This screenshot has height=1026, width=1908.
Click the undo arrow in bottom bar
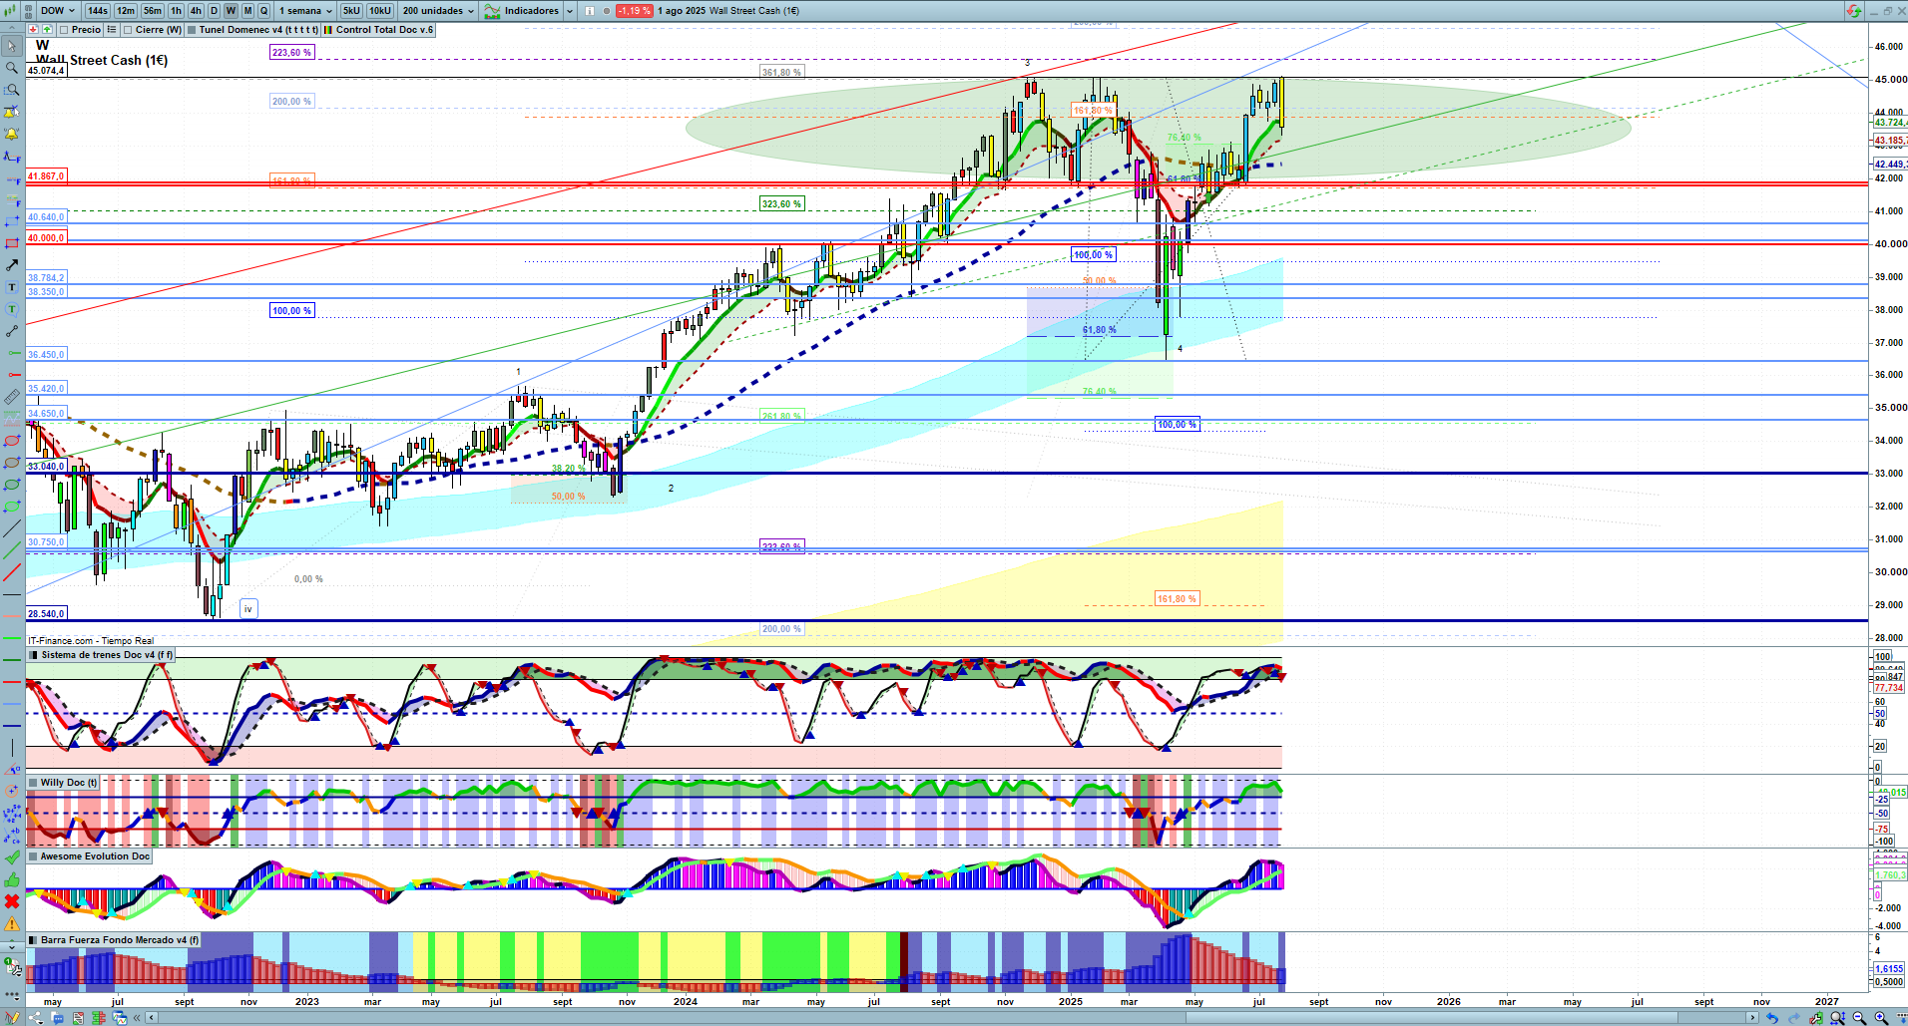pyautogui.click(x=1771, y=1018)
